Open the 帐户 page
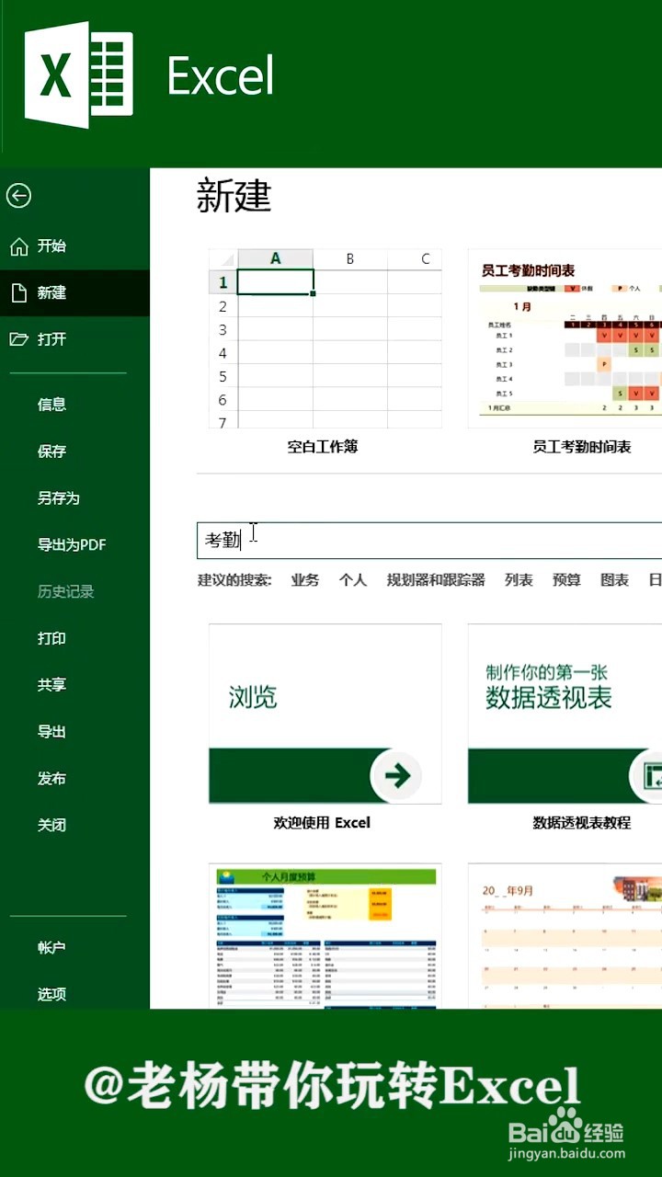662x1177 pixels. [x=51, y=947]
